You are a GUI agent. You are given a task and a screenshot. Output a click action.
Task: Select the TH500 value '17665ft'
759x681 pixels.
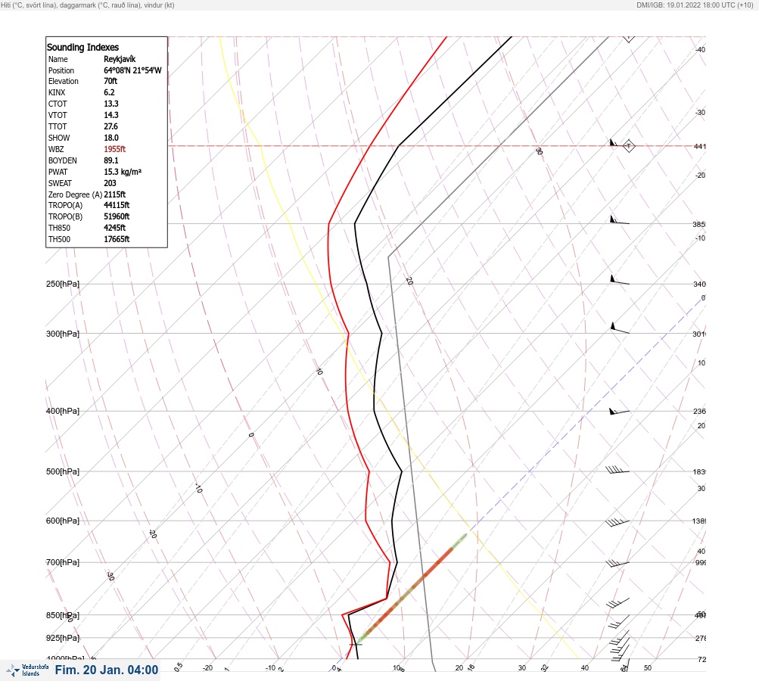[117, 239]
